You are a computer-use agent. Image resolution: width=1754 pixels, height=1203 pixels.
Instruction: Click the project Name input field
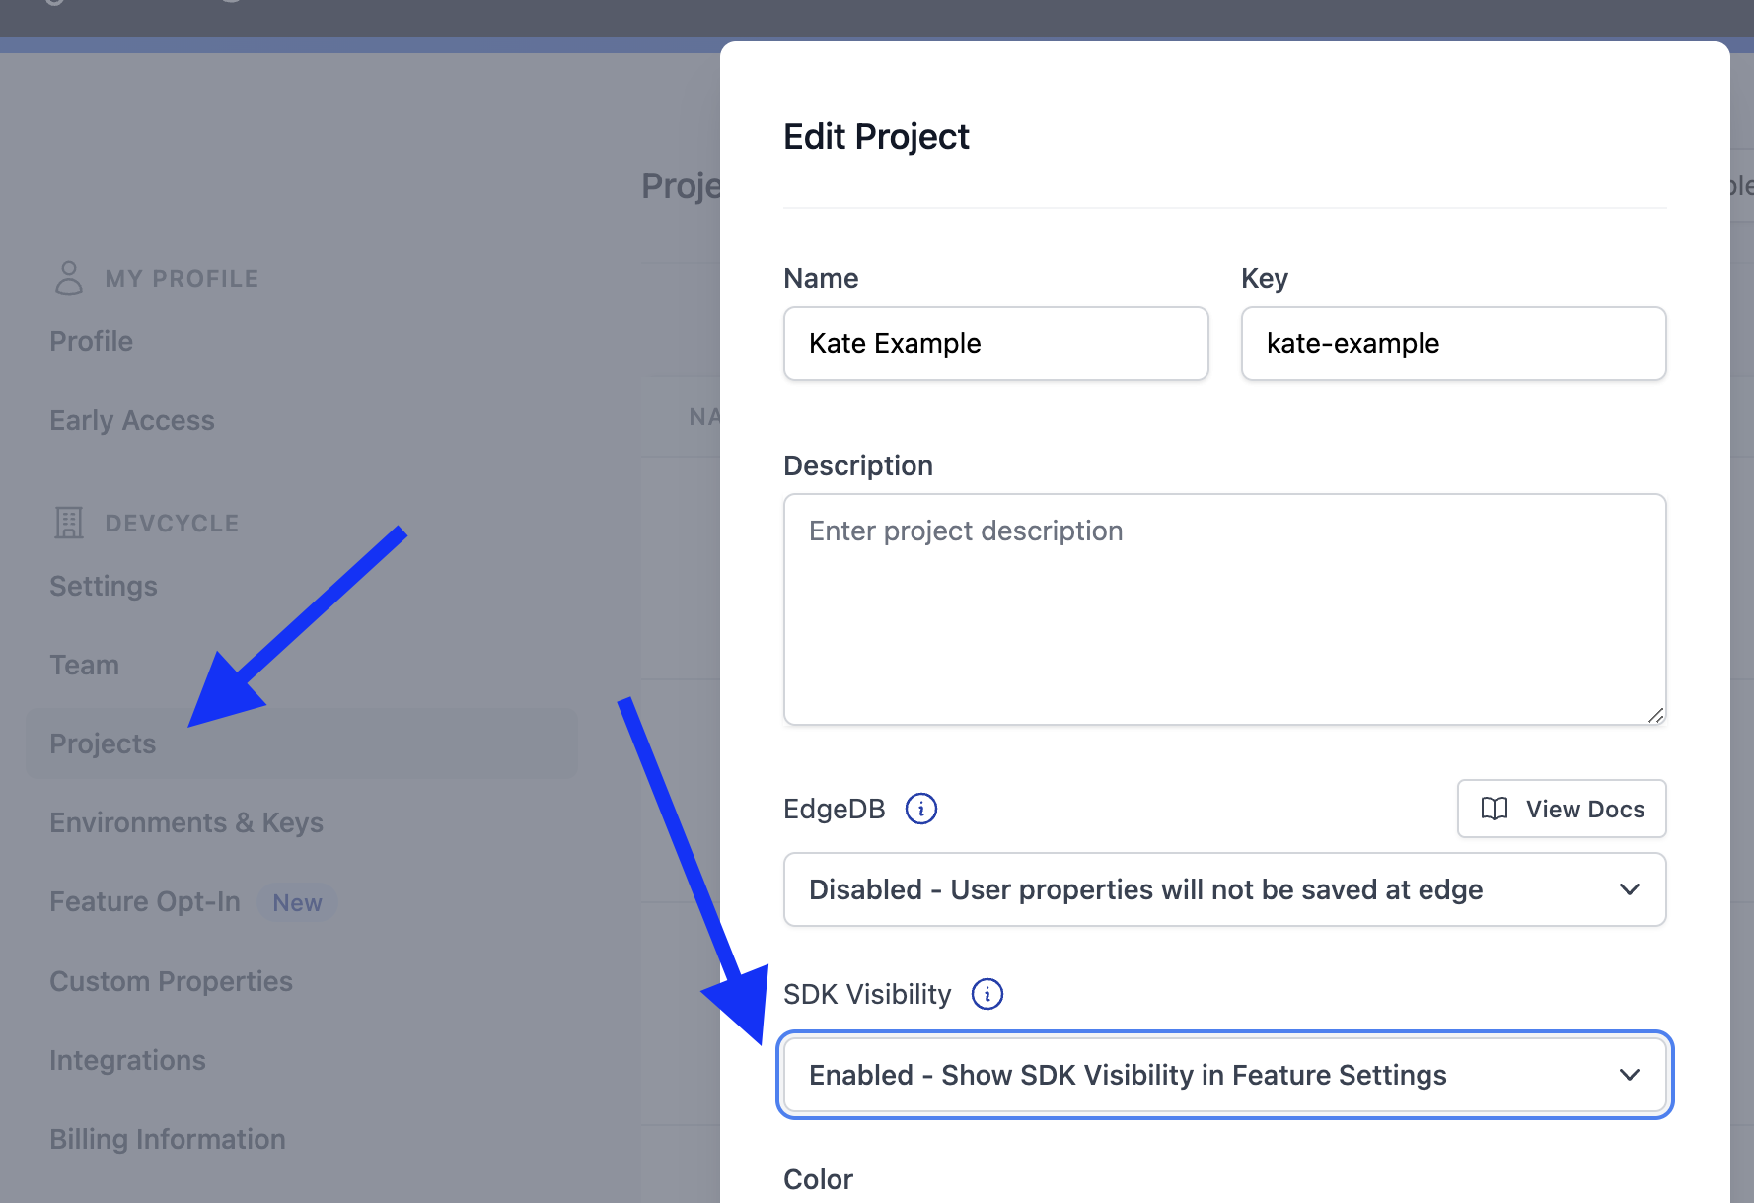tap(994, 343)
